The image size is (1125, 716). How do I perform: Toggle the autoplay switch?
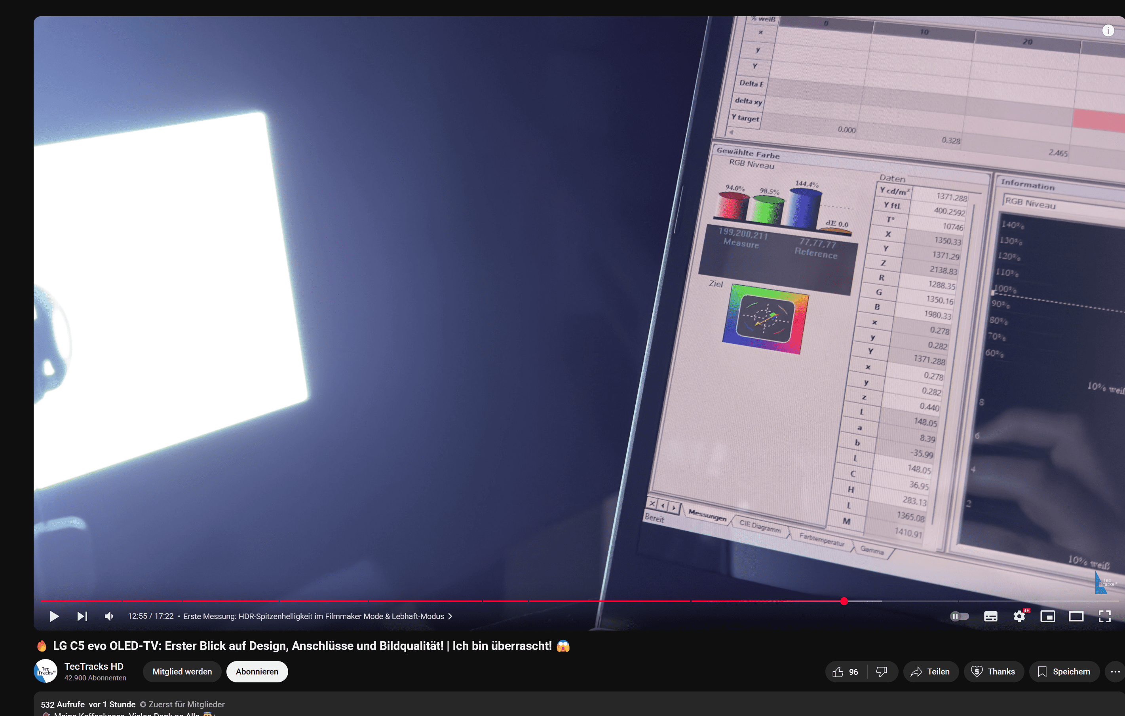[959, 616]
